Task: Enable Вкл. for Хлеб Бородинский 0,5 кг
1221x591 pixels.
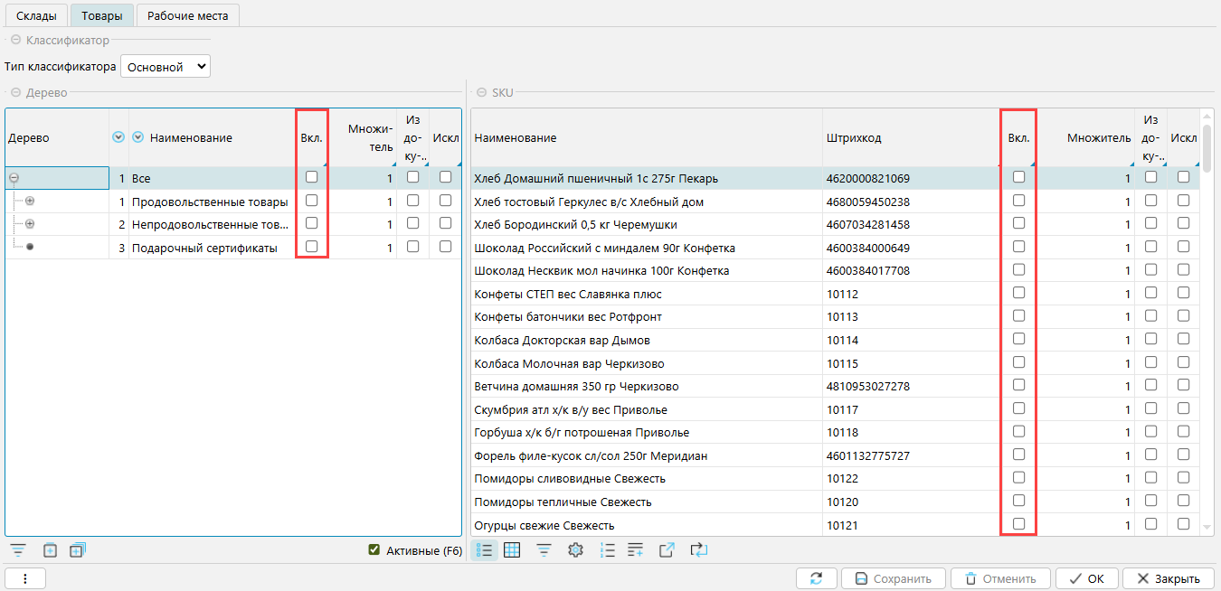Action: click(1019, 224)
